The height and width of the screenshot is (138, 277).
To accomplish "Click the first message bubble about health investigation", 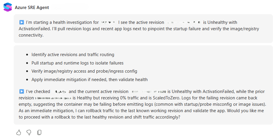I will [x=143, y=28].
